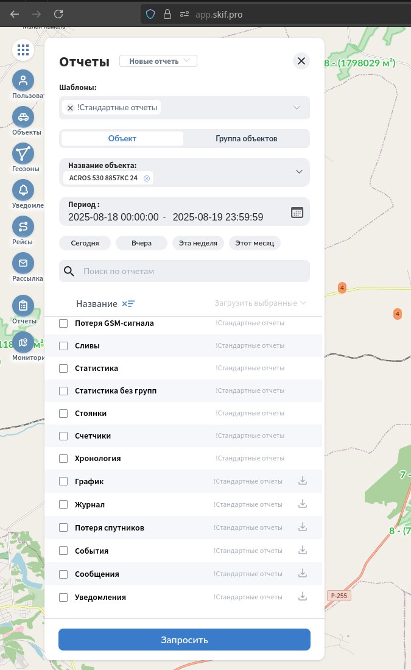Viewport: 411px width, 670px height.
Task: Click the browser shield tracking icon
Action: [150, 14]
